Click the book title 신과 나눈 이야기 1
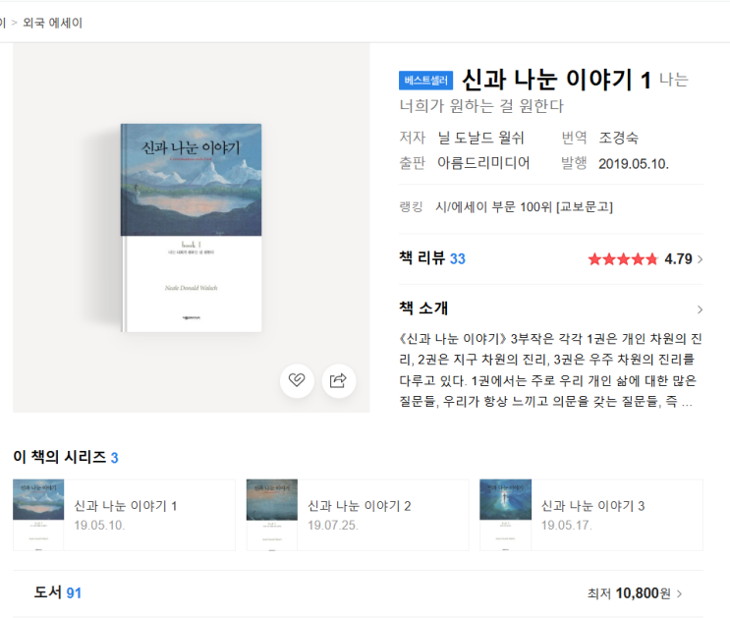Viewport: 730px width, 618px height. coord(556,80)
